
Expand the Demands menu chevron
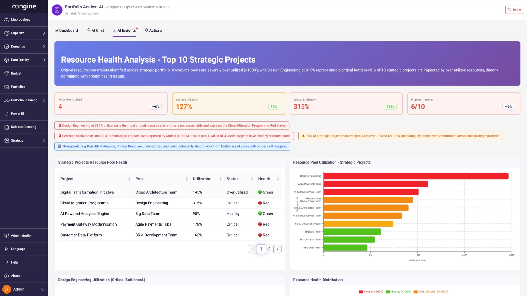pyautogui.click(x=44, y=47)
